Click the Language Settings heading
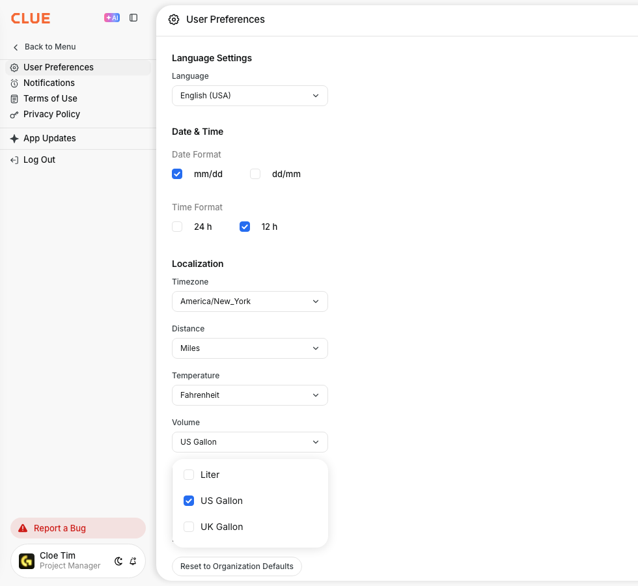This screenshot has width=638, height=586. [x=212, y=58]
